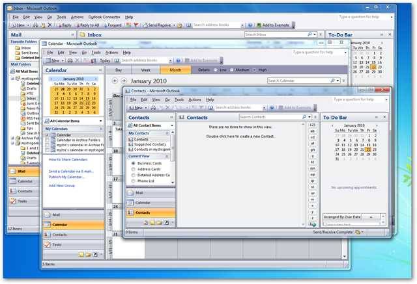This screenshot has height=284, width=417.
Task: Click Reply in the Inbox window toolbar
Action: (64, 25)
